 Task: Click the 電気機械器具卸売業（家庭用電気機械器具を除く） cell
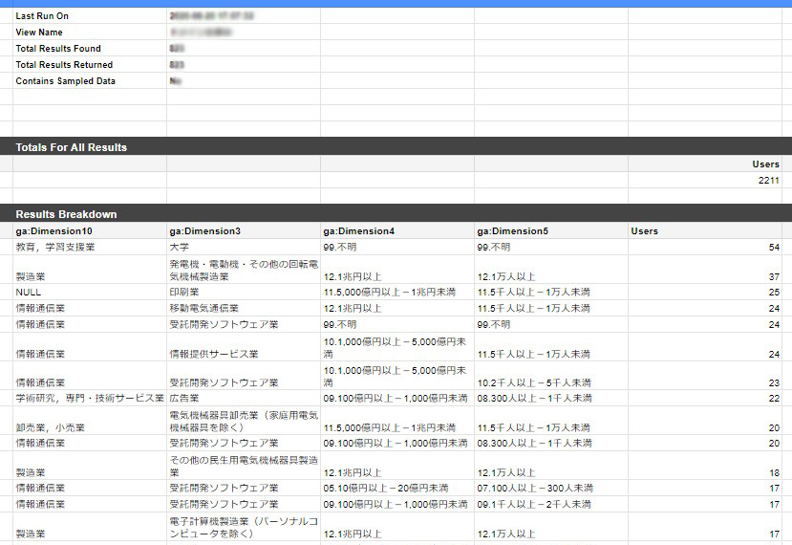tap(244, 421)
